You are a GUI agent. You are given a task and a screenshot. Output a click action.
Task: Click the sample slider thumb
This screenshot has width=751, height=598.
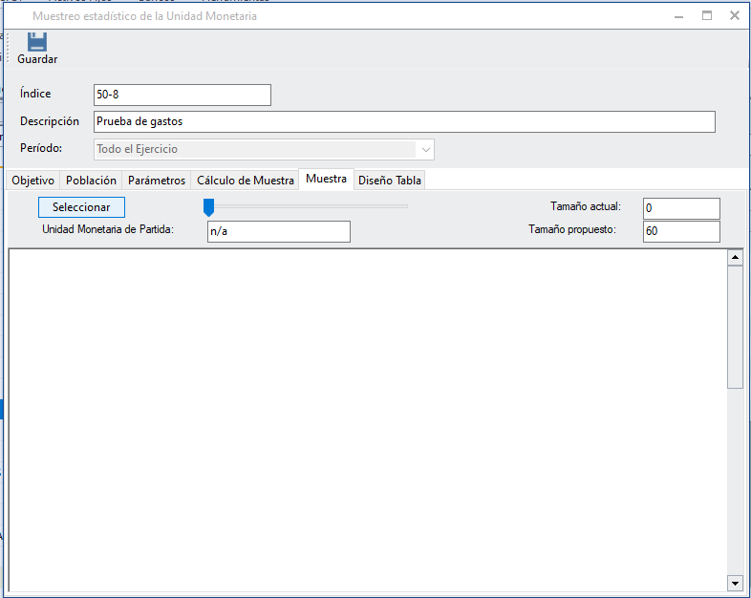pyautogui.click(x=208, y=207)
